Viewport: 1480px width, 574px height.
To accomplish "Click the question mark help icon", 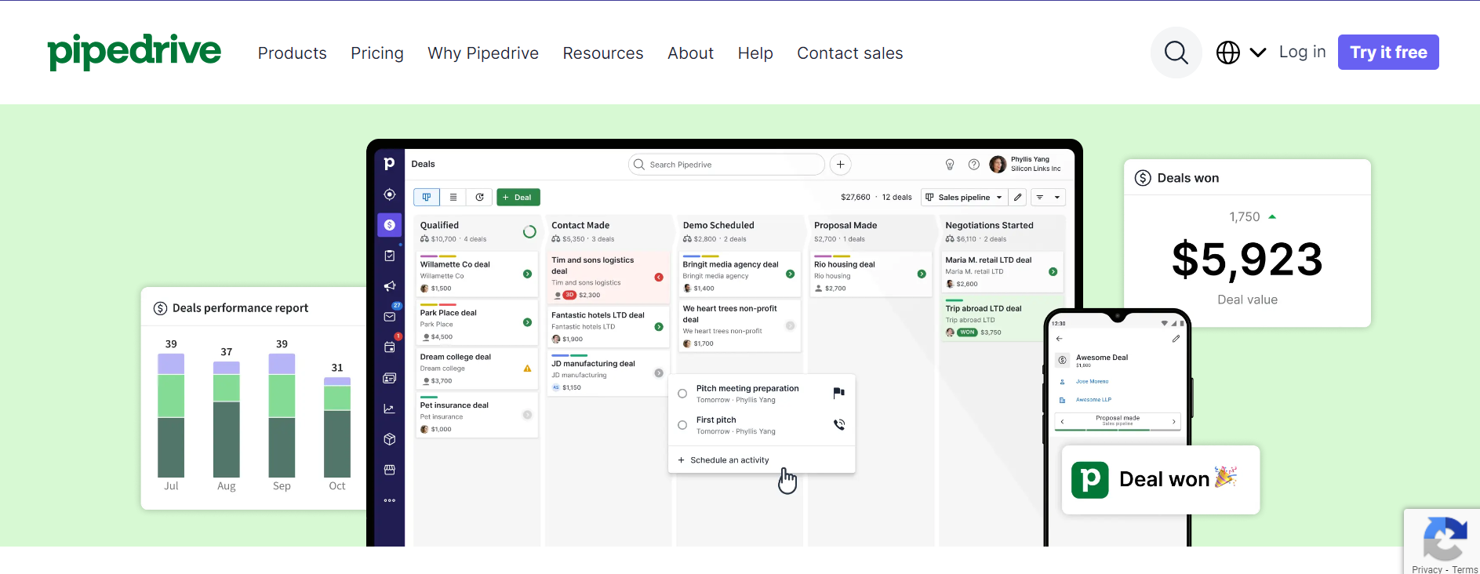I will 973,165.
